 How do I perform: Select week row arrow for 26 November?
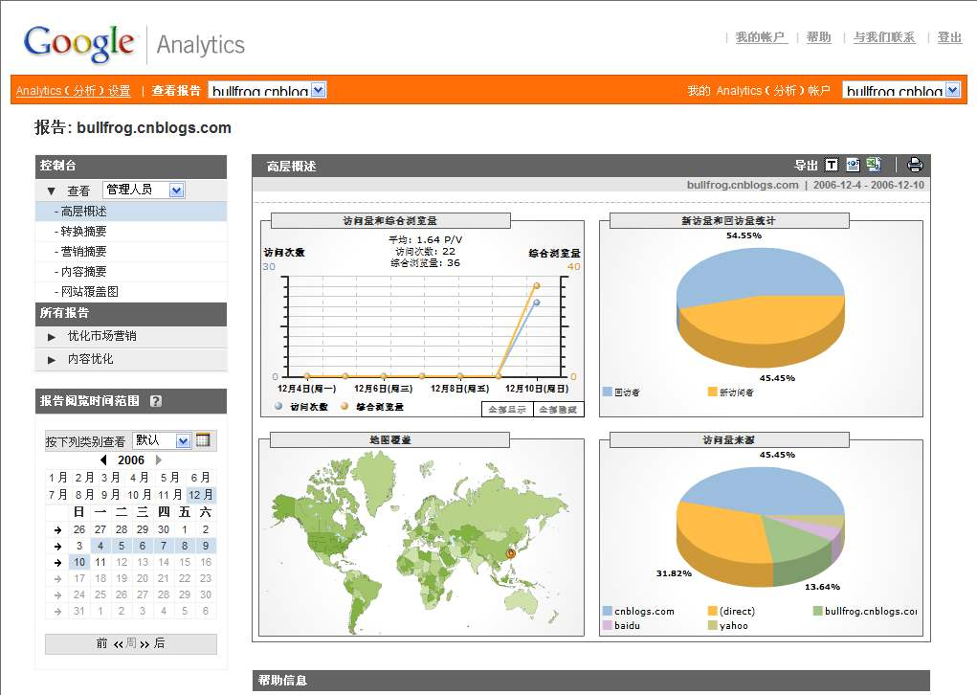pos(58,529)
